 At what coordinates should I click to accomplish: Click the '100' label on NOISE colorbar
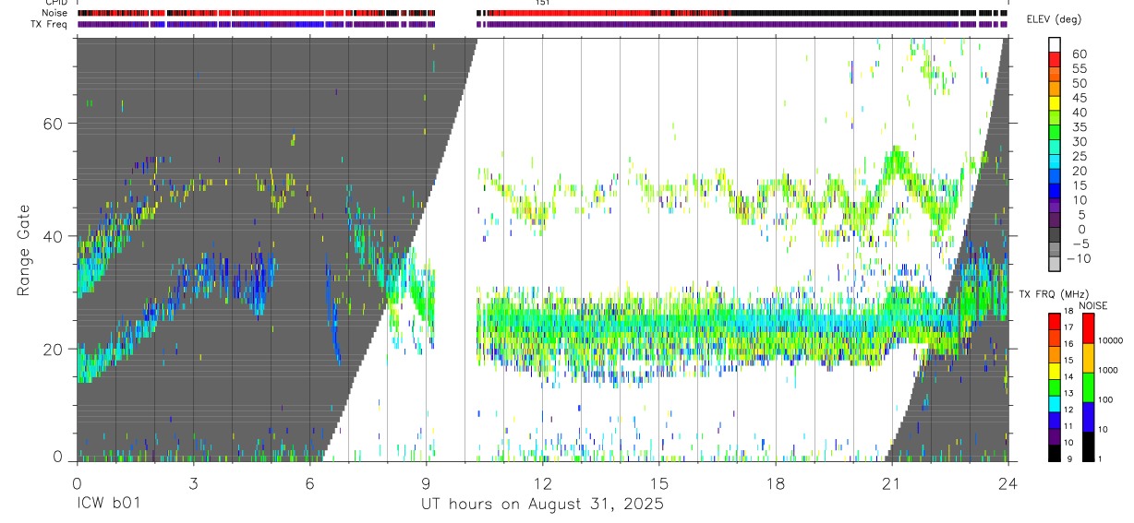tap(1105, 400)
